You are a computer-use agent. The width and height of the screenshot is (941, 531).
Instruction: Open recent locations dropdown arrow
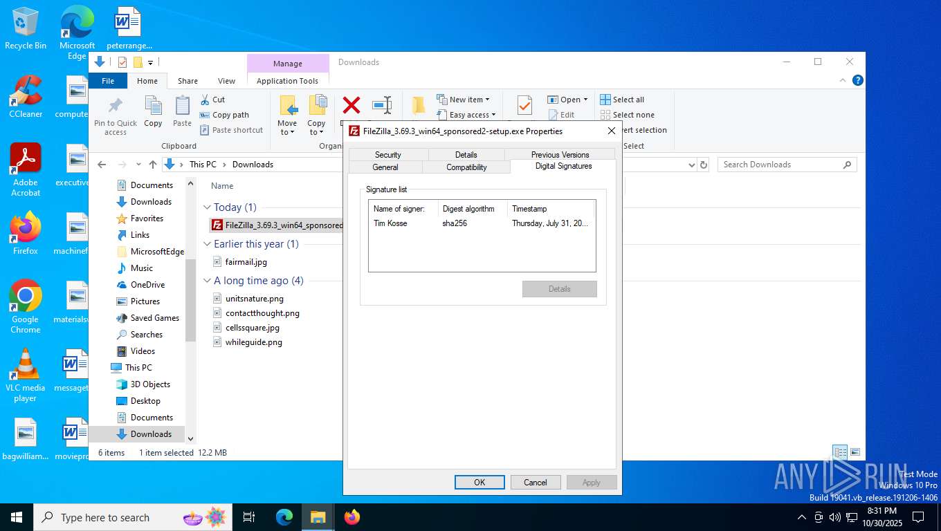[x=138, y=165]
